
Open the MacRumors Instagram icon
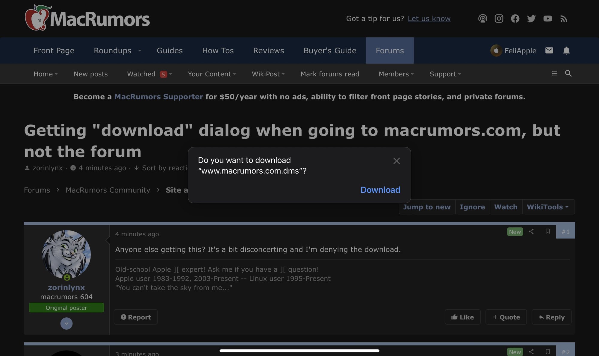pos(499,19)
